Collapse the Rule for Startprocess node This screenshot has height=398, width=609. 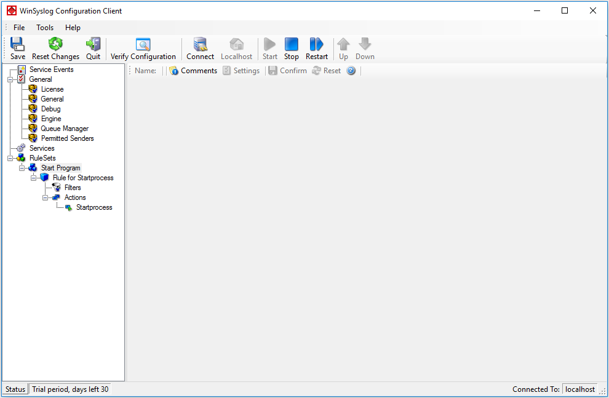pos(33,178)
